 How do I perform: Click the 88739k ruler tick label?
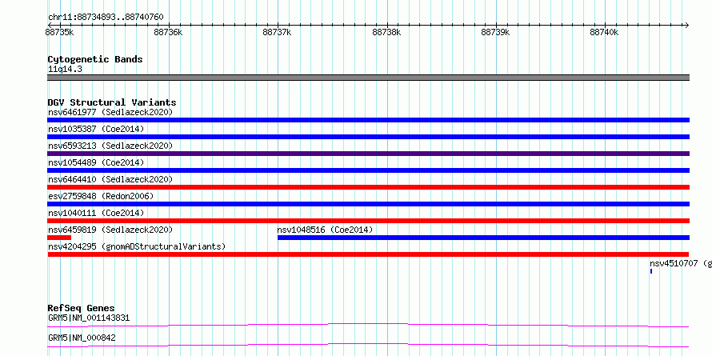[495, 32]
